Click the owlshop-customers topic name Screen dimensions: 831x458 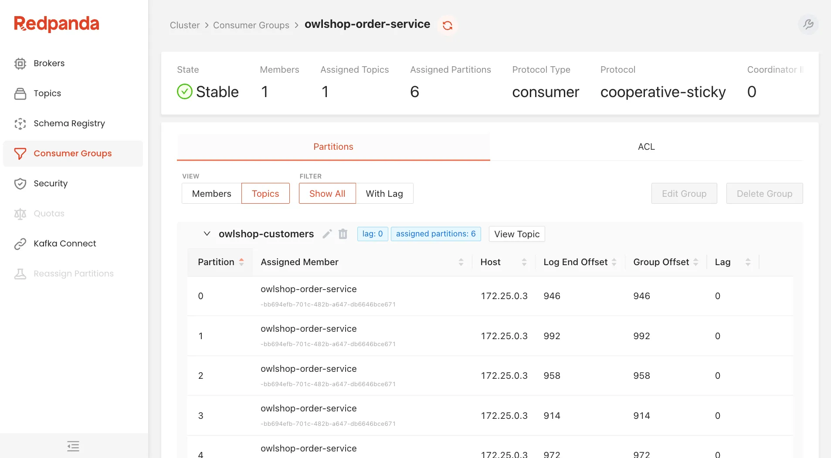[266, 234]
